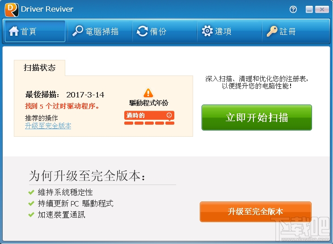Select the 扫描状态 panel tab
Image resolution: width=333 pixels, height=244 pixels.
point(39,68)
